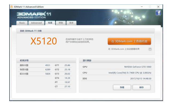Image resolution: width=171 pixels, height=105 pixels.
Task: Select the 结果 results tab
Action: click(50, 23)
